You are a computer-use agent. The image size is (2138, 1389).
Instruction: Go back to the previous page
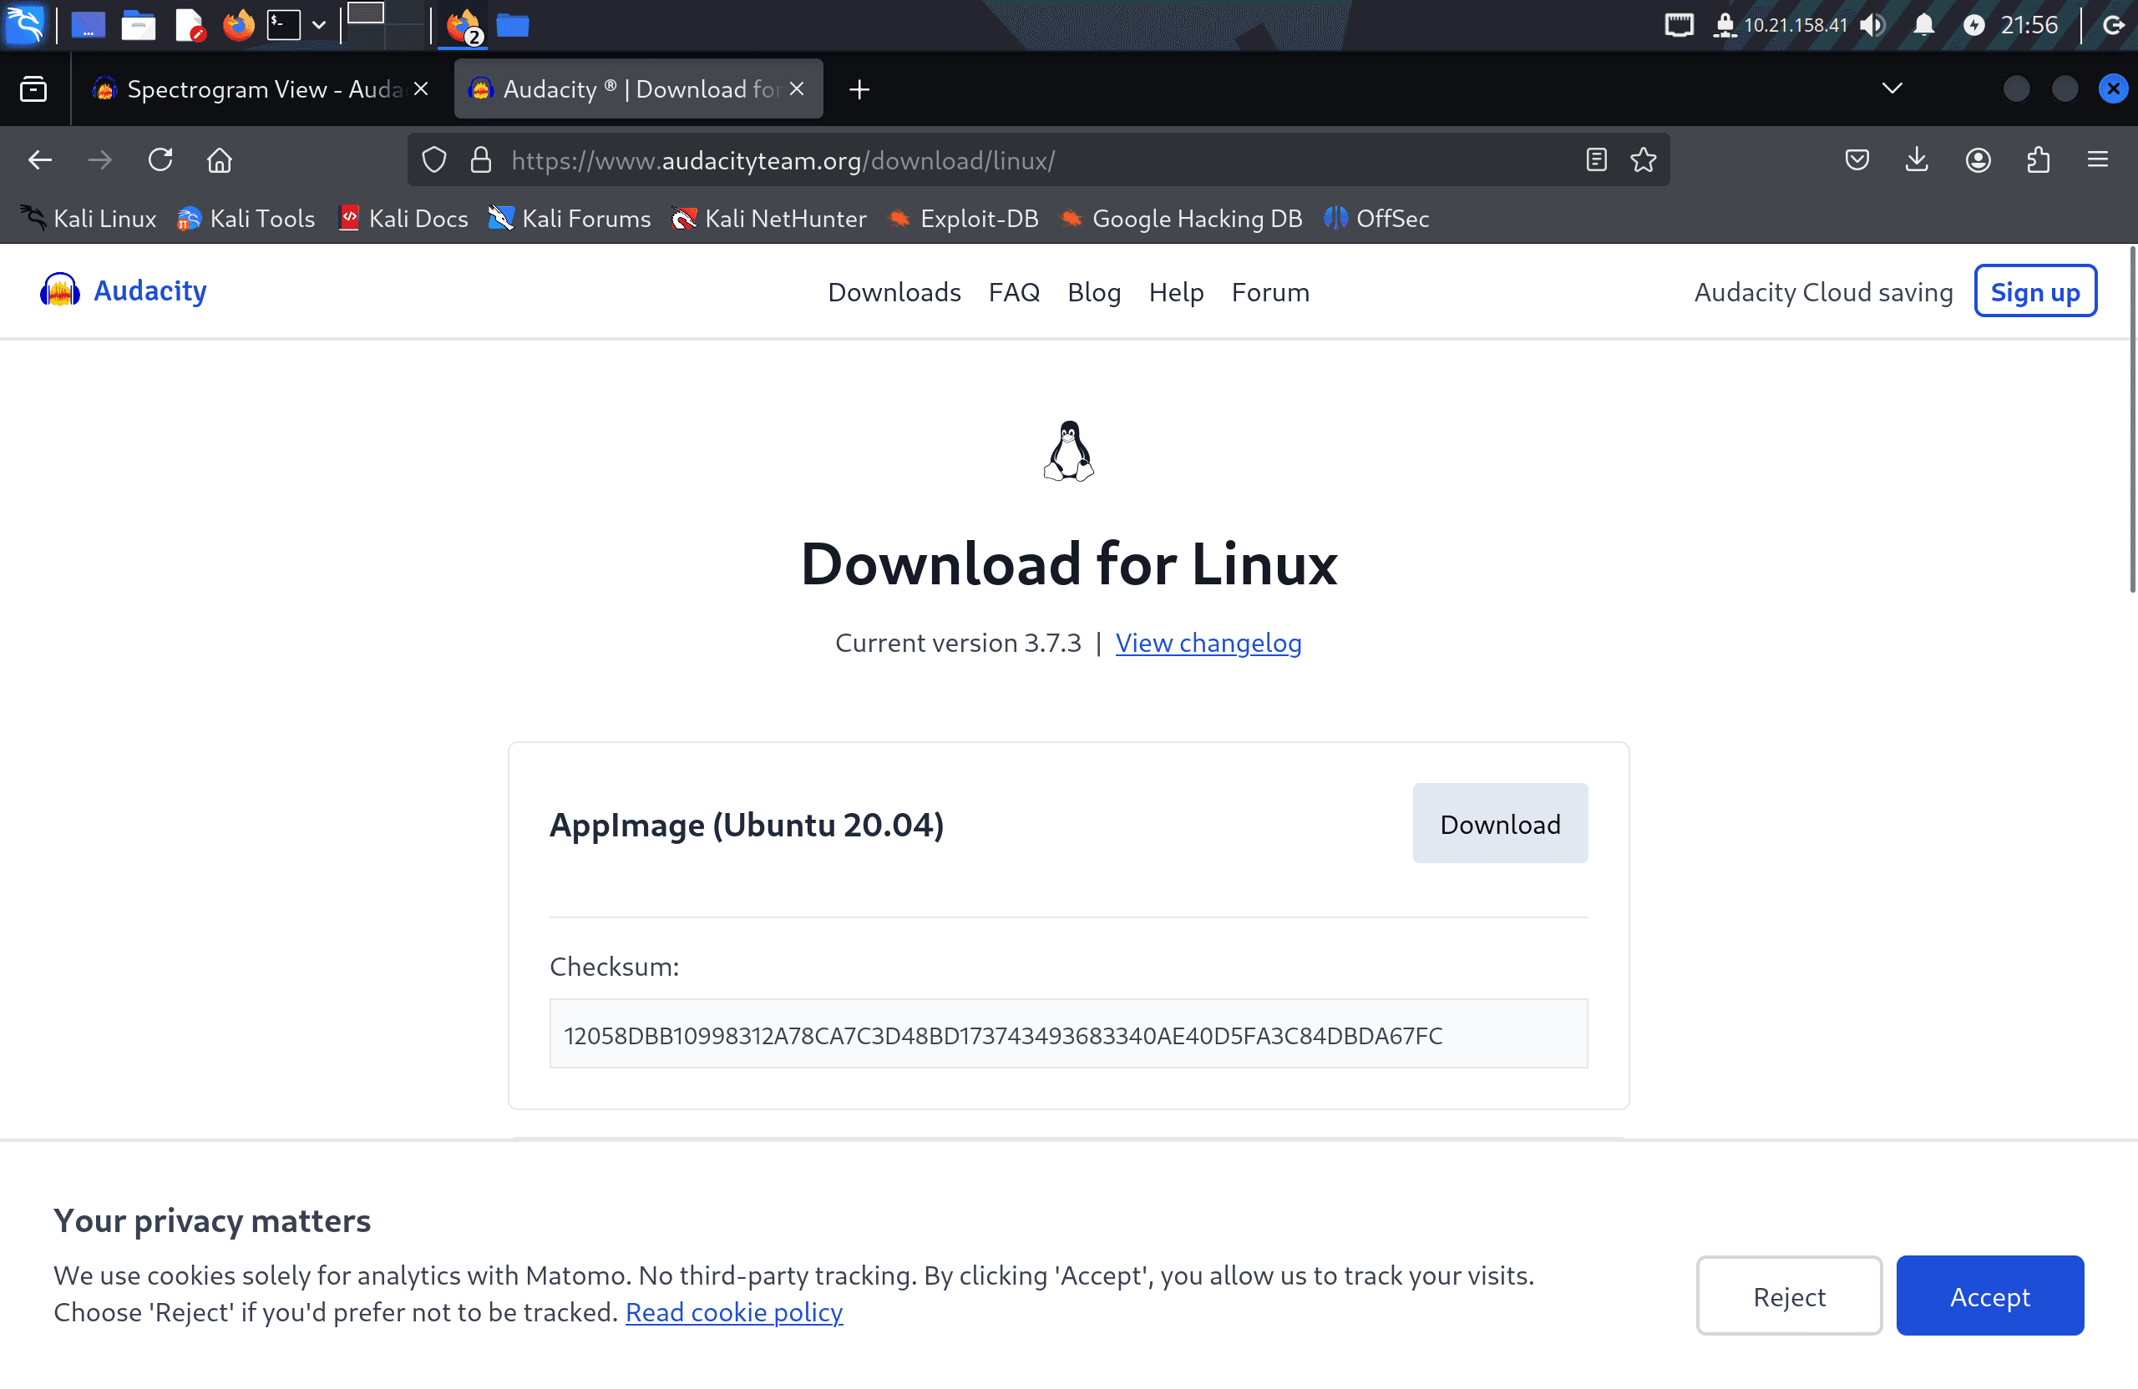40,161
